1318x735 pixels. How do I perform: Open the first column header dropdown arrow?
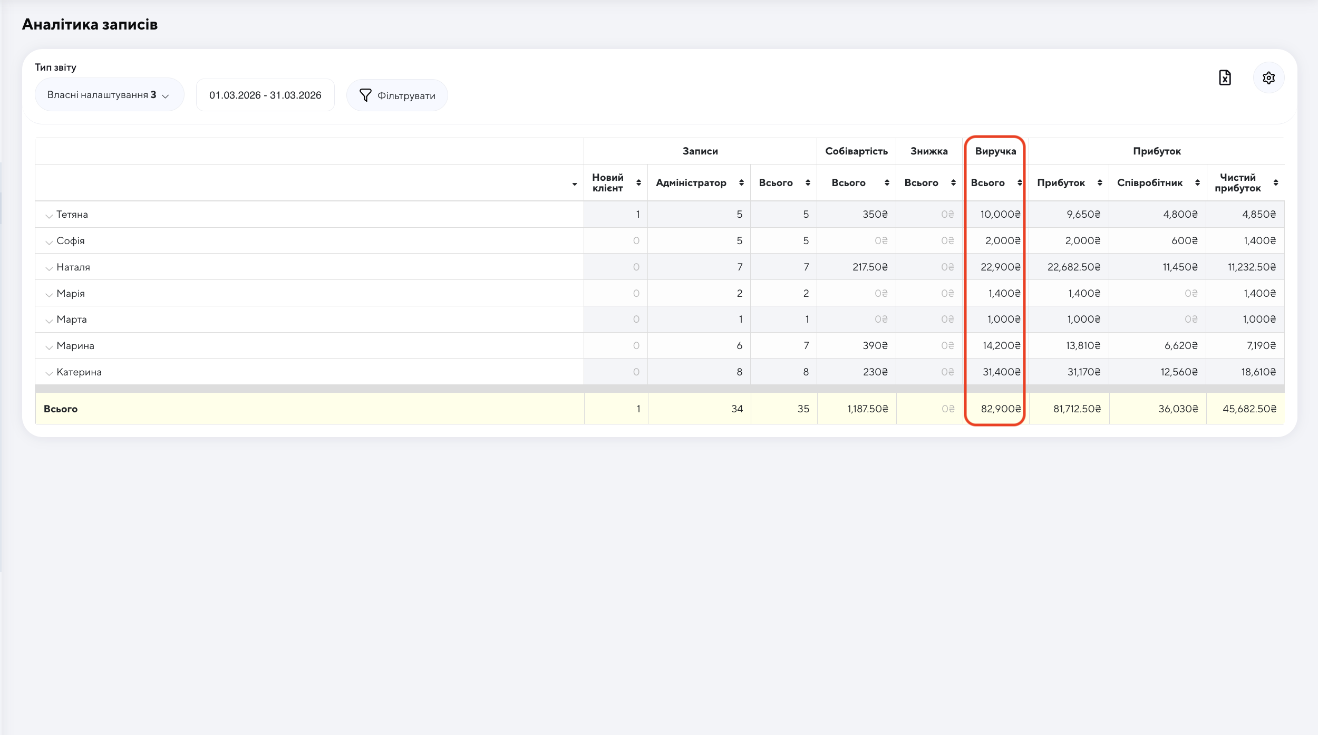tap(574, 185)
